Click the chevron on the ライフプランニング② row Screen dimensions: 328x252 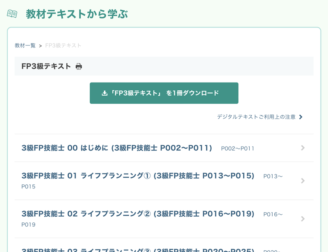[x=303, y=219]
